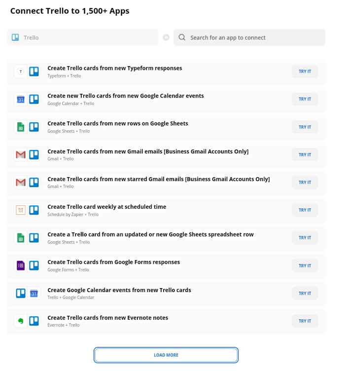This screenshot has width=349, height=371.
Task: Focus the 'Search for an app to connect' field
Action: [249, 37]
